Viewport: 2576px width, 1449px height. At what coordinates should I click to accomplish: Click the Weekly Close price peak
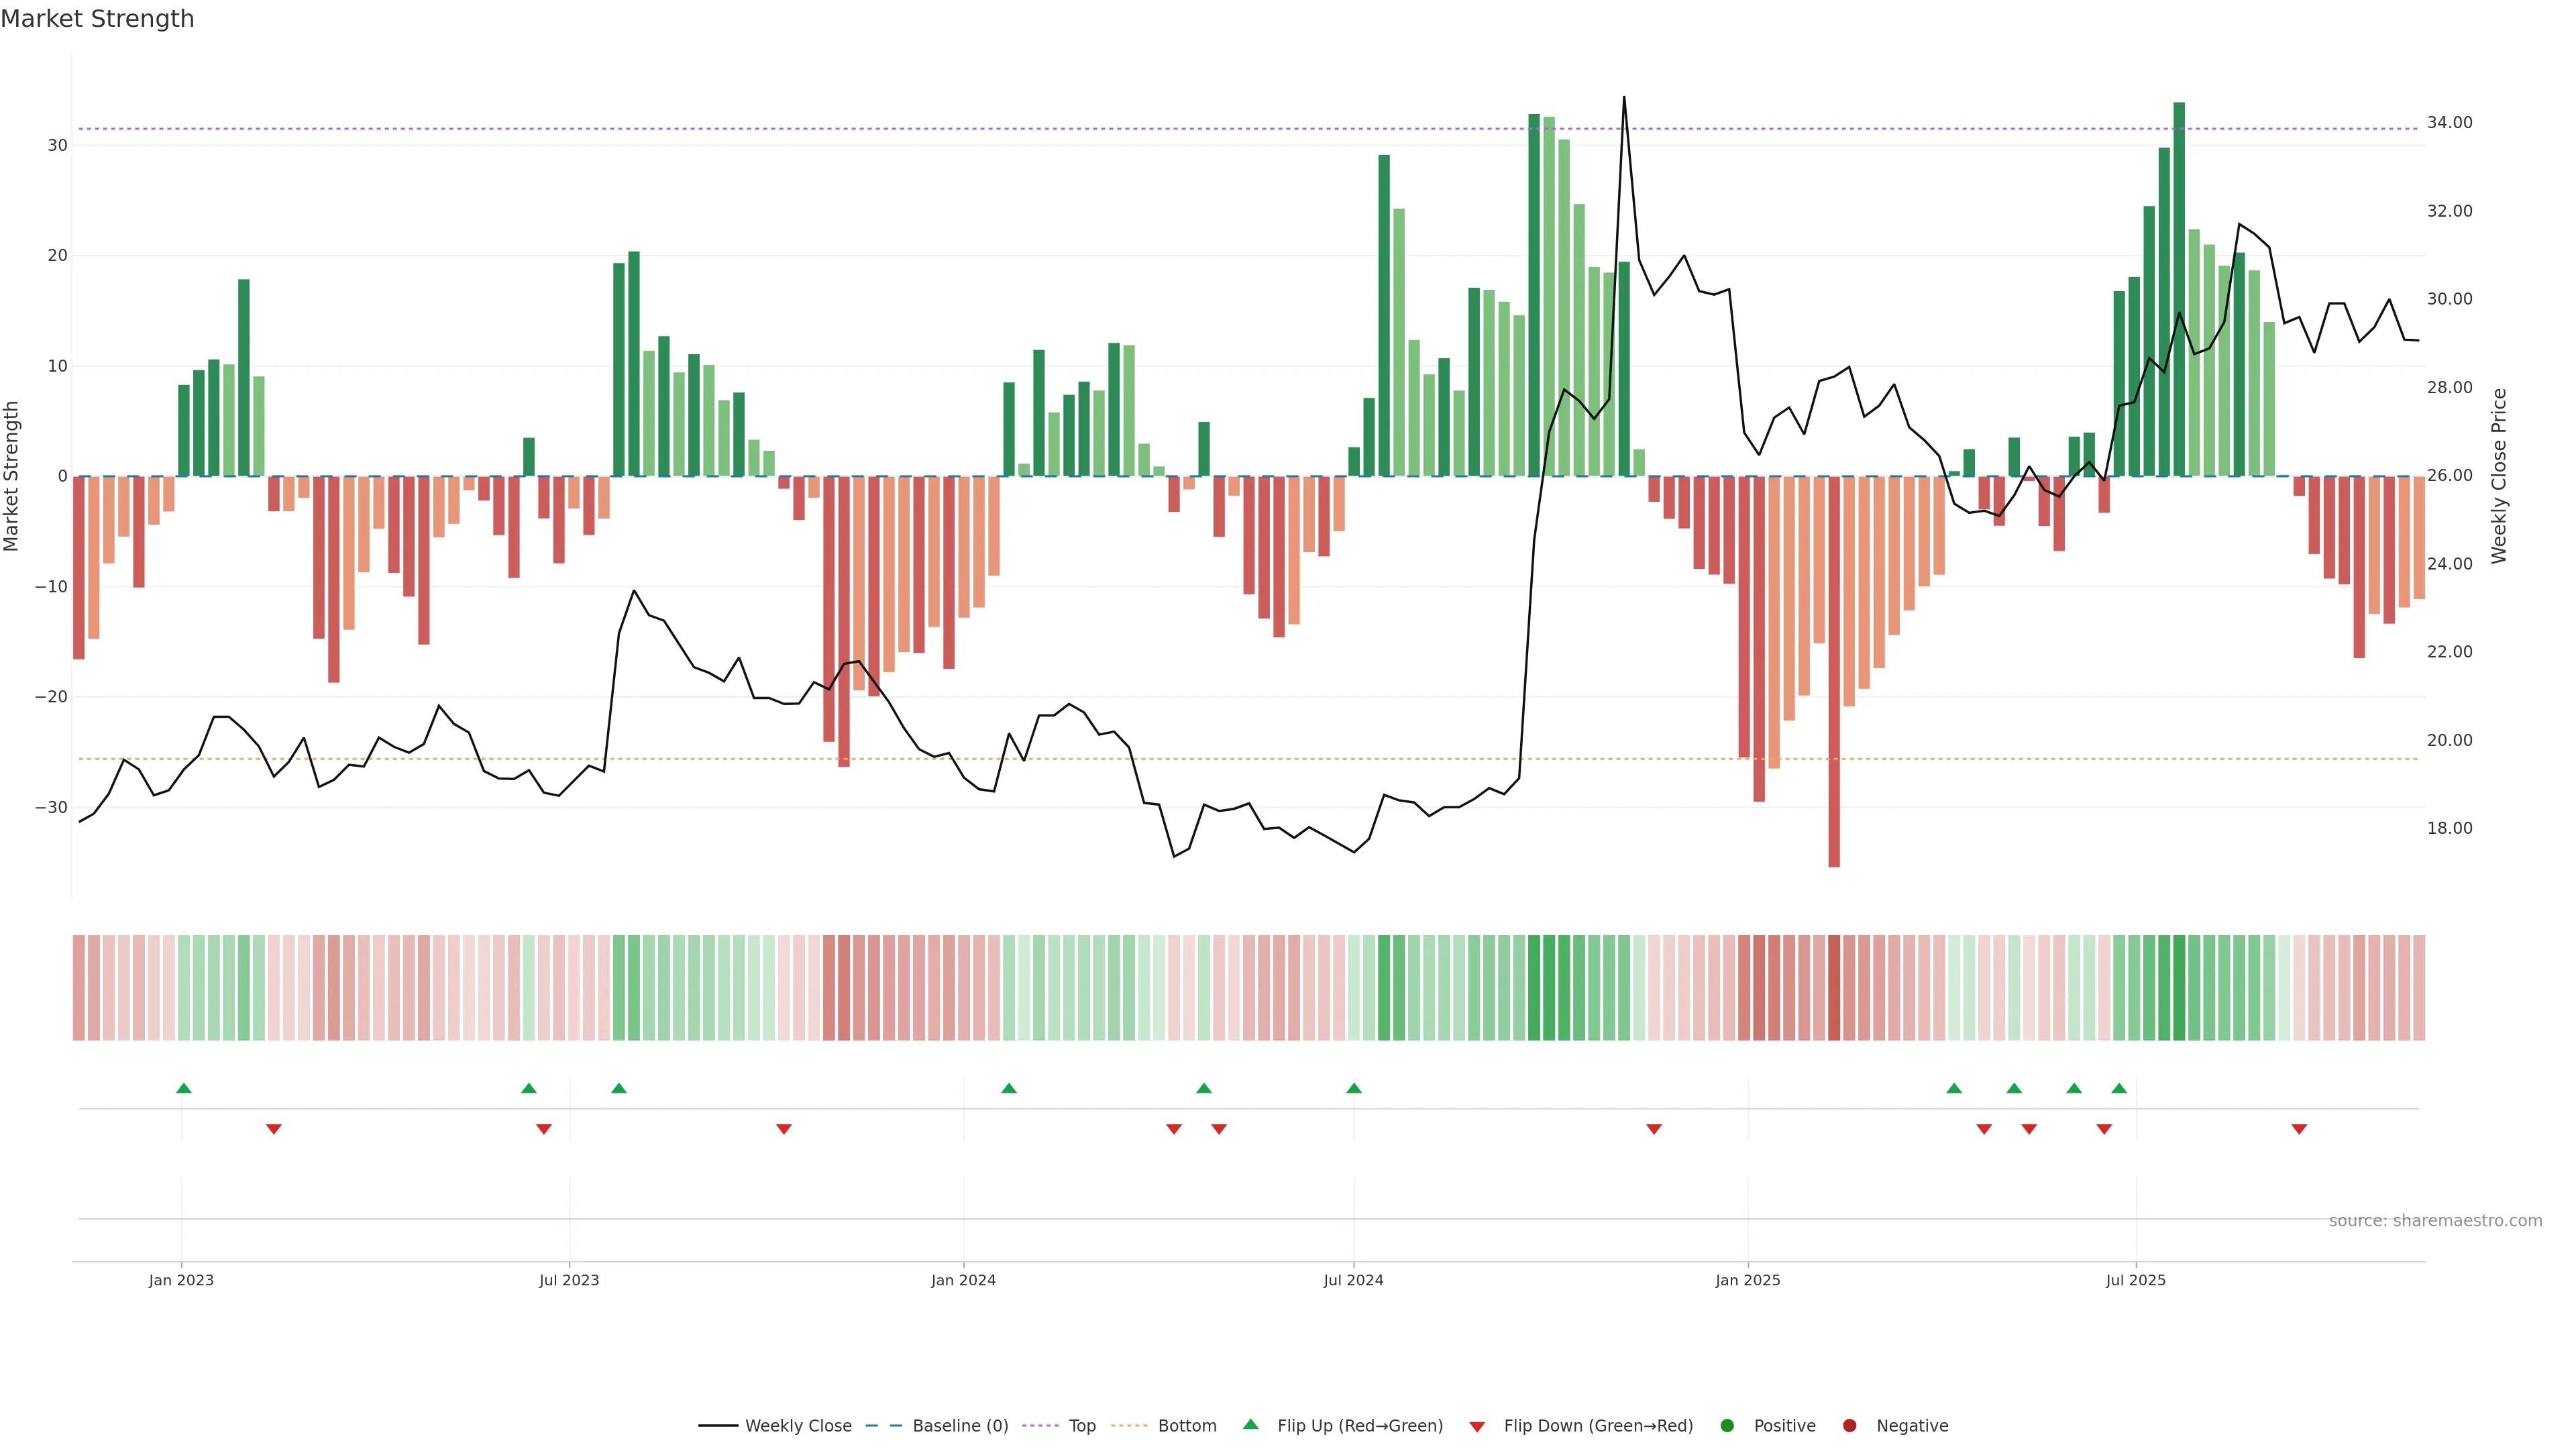pyautogui.click(x=1624, y=98)
